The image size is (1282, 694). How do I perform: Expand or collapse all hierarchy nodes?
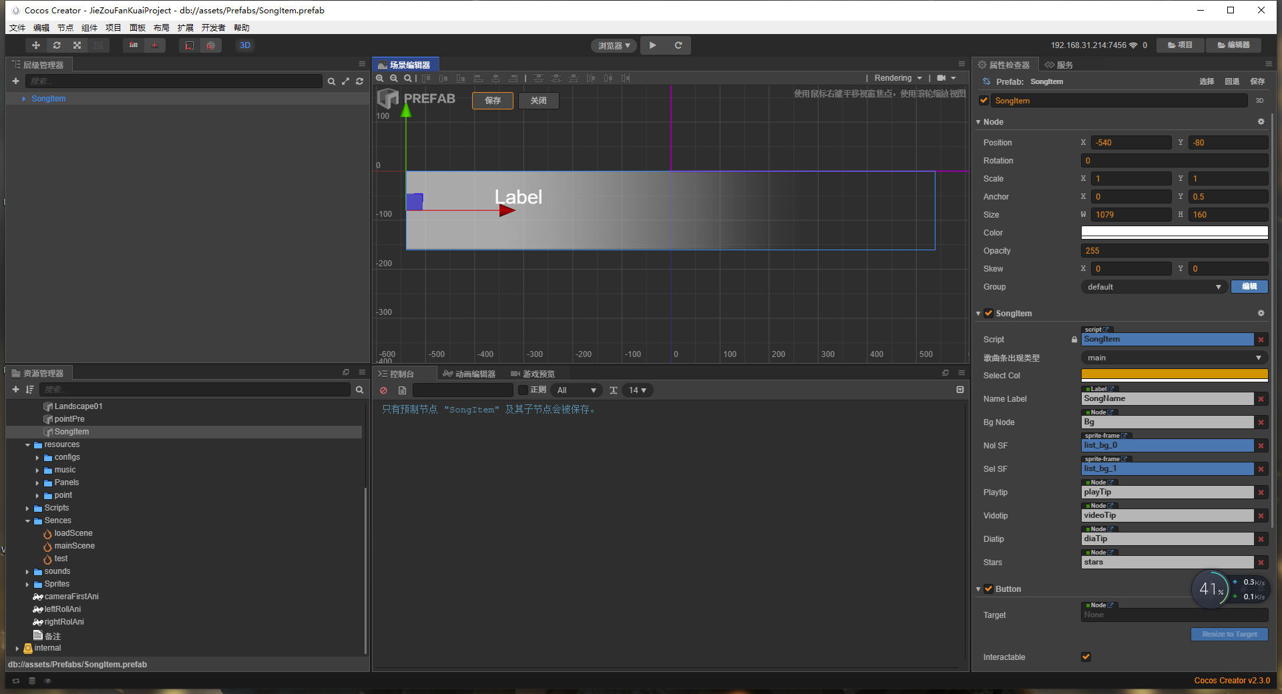(x=345, y=81)
